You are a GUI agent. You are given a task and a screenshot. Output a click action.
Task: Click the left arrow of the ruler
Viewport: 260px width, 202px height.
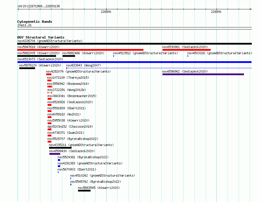pyautogui.click(x=18, y=9)
